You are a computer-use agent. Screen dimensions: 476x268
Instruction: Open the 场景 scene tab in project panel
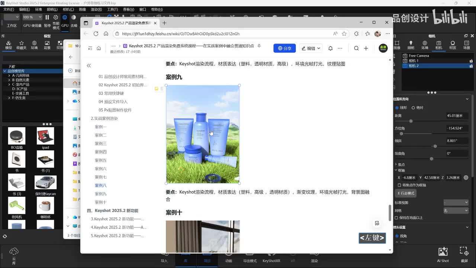(x=466, y=45)
